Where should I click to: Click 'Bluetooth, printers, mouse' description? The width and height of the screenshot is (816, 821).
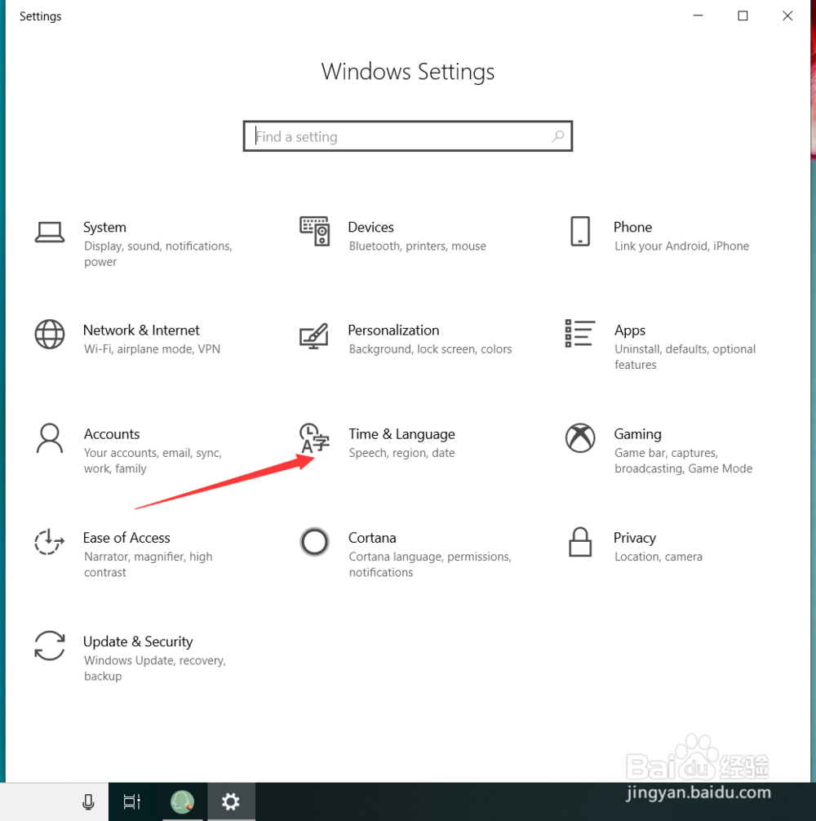pos(417,246)
